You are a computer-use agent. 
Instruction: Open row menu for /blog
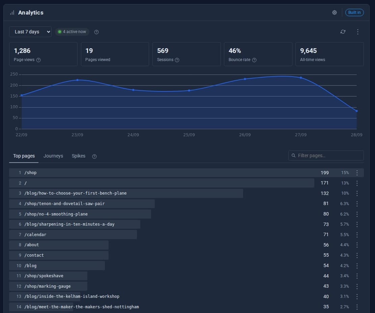(x=357, y=266)
